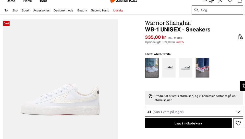
Task: Open the language globe selector
Action: click(x=211, y=1)
